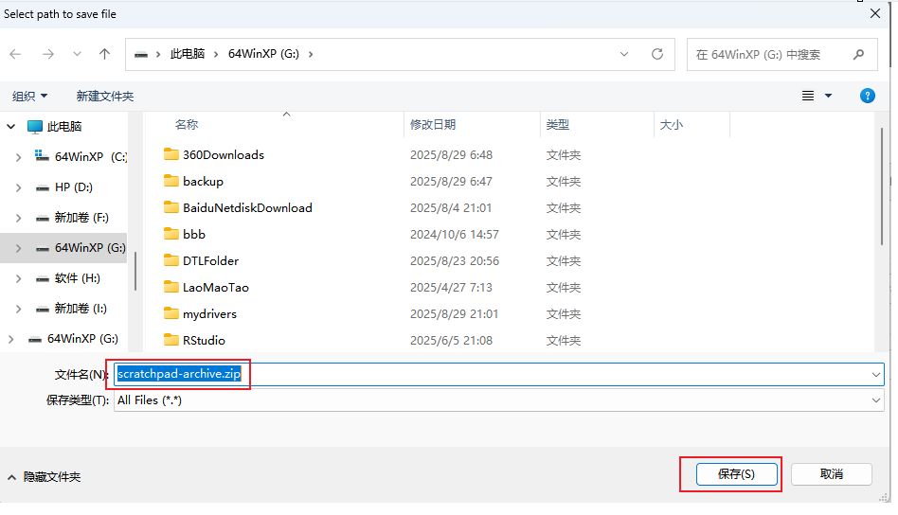Expand the 保存类型 All Files dropdown
This screenshot has width=898, height=515.
875,400
